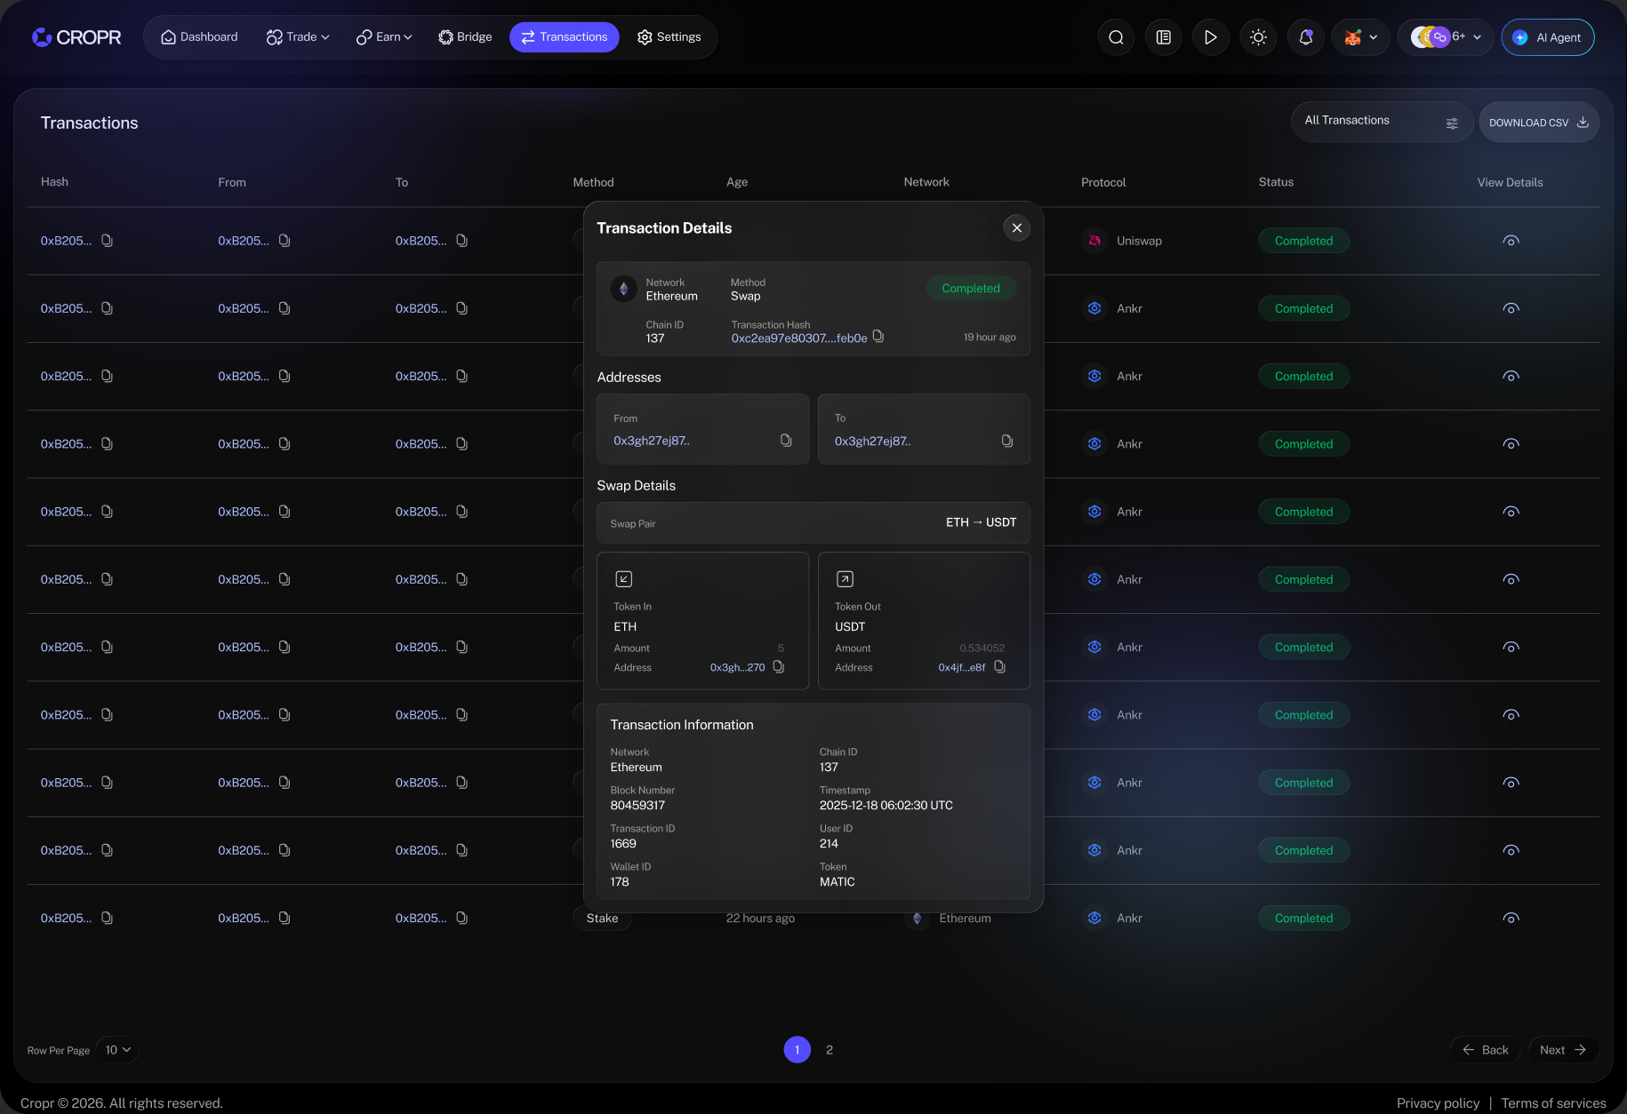The image size is (1627, 1114).
Task: Click the ETH → USDT swap pair
Action: (981, 522)
